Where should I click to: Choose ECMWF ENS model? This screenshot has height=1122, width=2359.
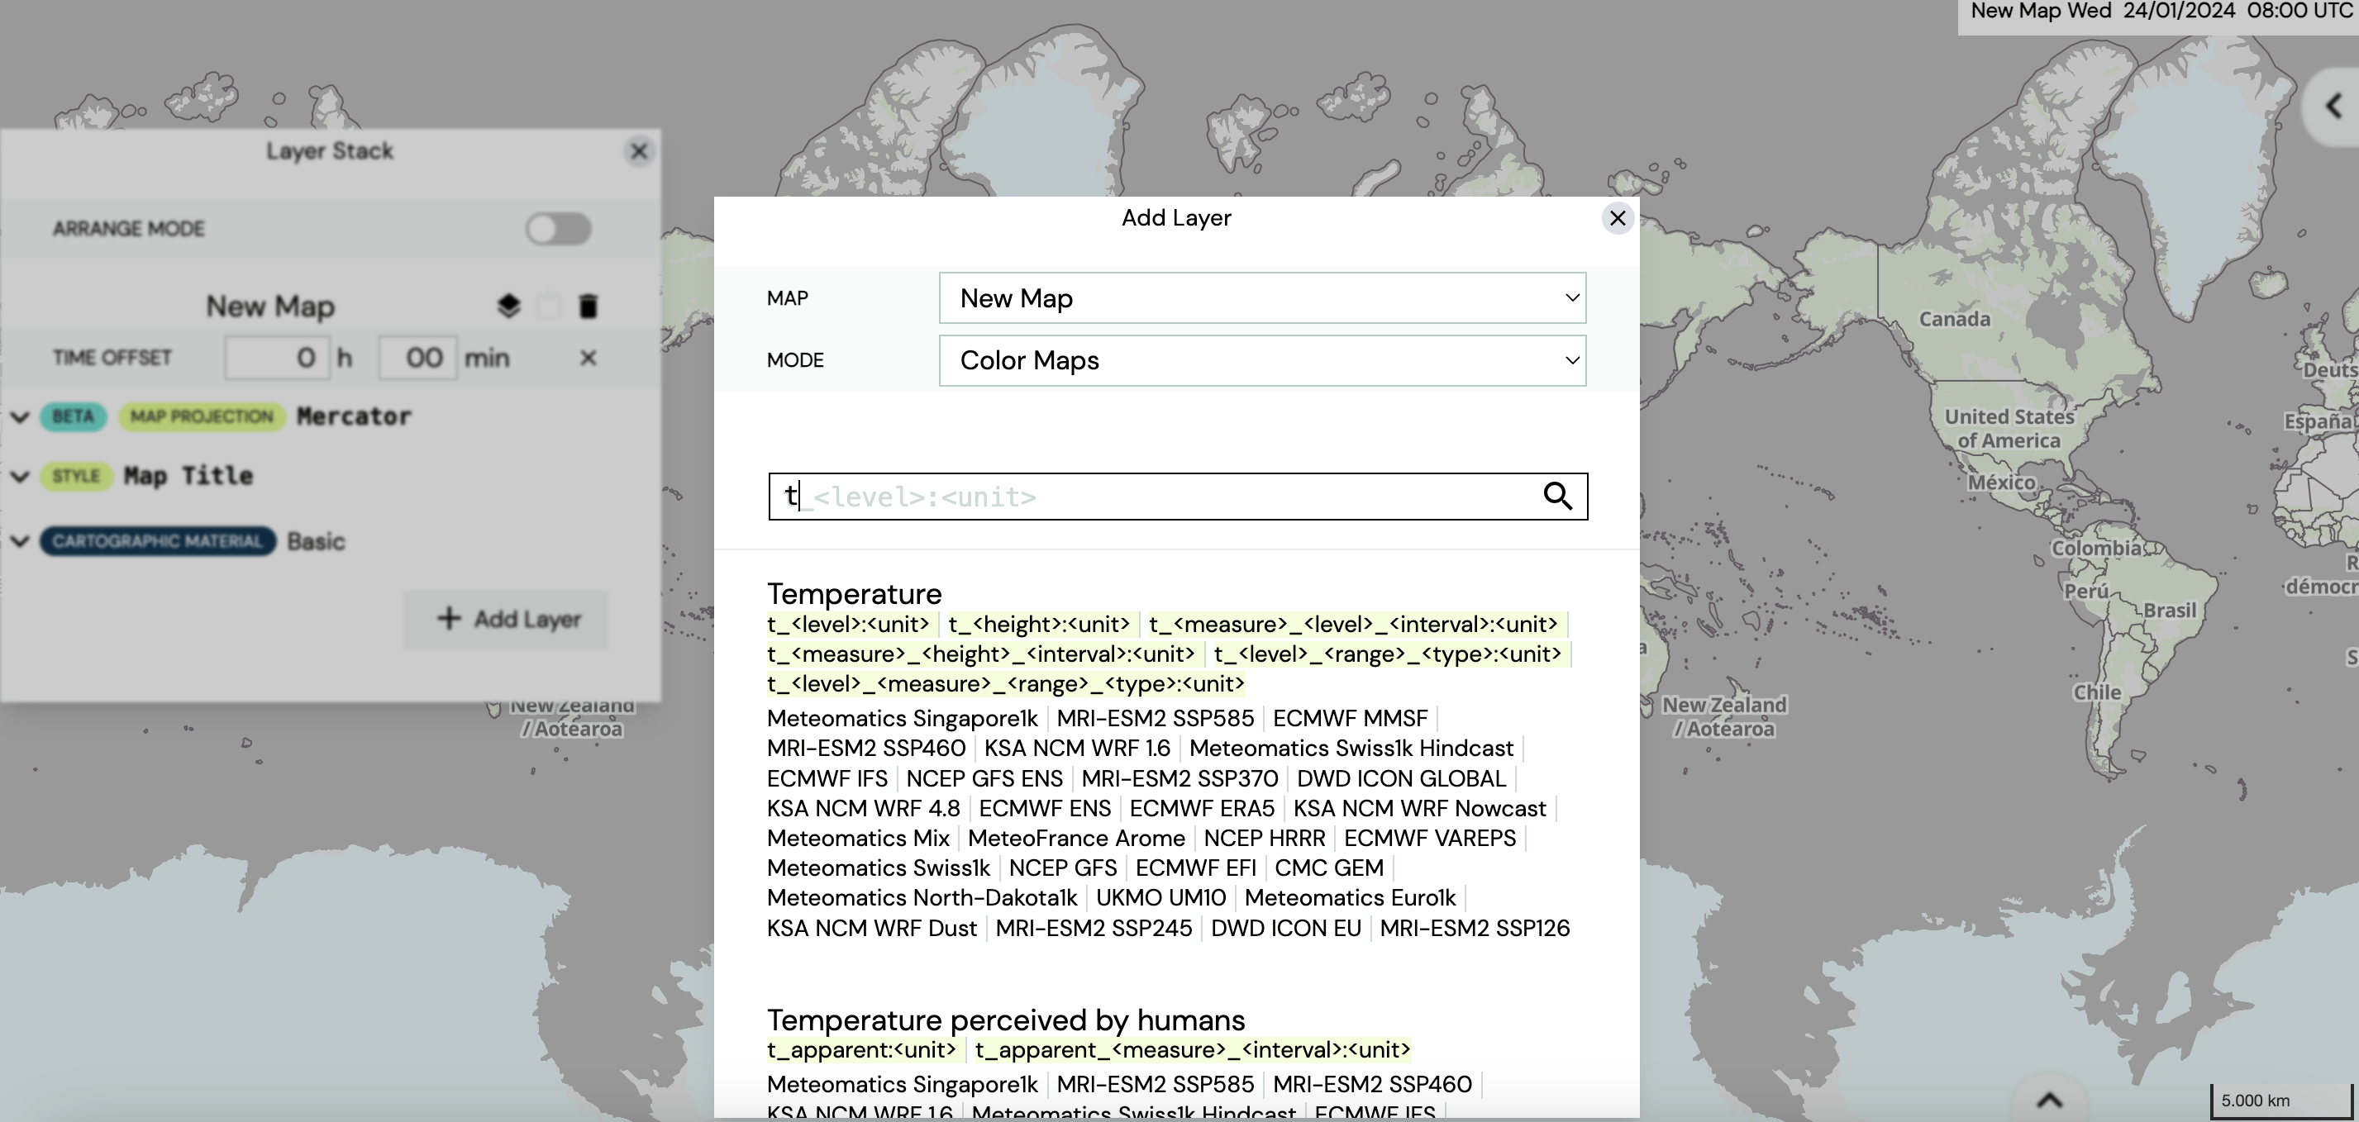(x=1045, y=810)
